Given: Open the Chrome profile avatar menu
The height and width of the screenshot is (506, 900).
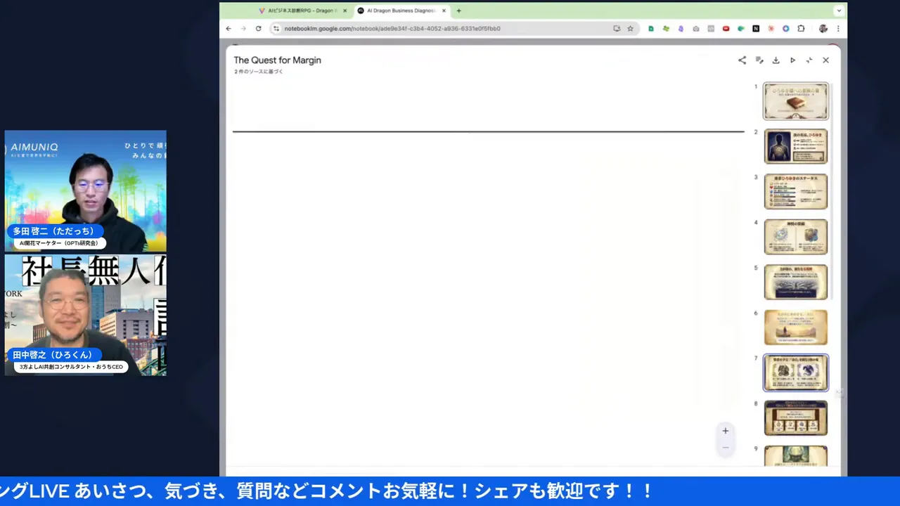Looking at the screenshot, I should [x=823, y=28].
